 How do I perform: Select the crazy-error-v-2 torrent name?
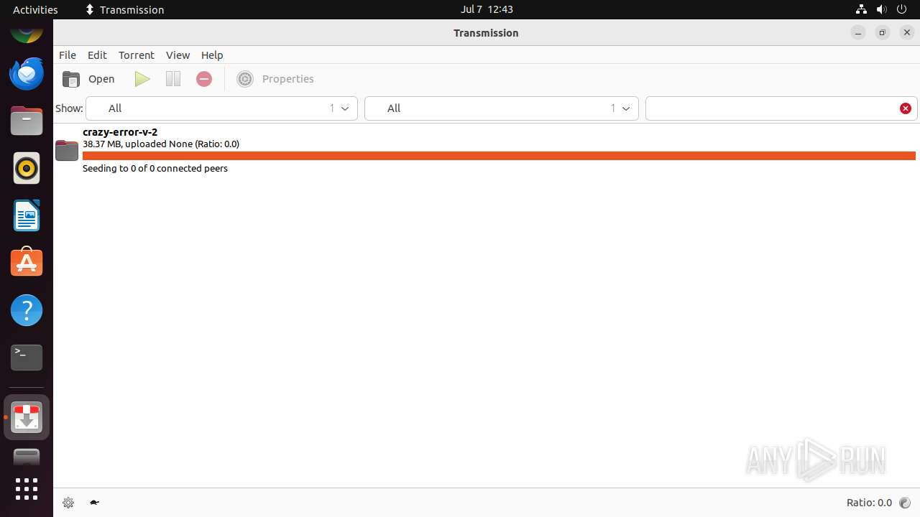[120, 132]
